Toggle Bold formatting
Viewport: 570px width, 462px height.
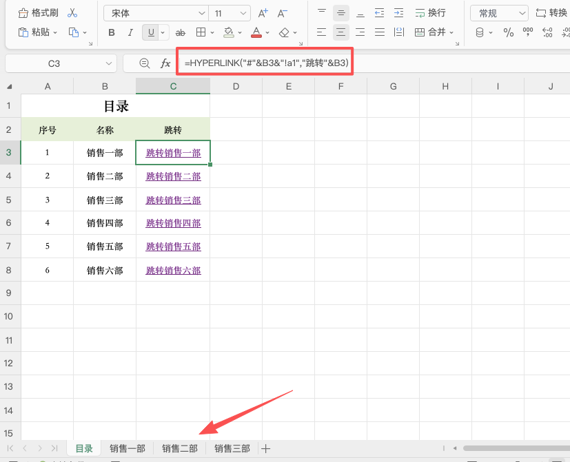point(112,32)
